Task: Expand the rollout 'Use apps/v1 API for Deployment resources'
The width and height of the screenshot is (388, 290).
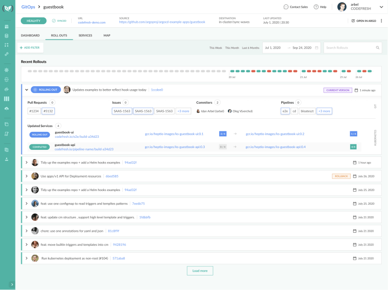Action: point(27,176)
